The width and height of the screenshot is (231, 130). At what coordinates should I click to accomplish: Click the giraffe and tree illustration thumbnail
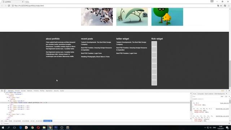pyautogui.click(x=132, y=17)
